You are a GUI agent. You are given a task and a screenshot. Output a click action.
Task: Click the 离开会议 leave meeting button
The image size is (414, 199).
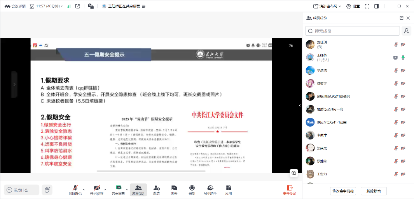pos(289,189)
